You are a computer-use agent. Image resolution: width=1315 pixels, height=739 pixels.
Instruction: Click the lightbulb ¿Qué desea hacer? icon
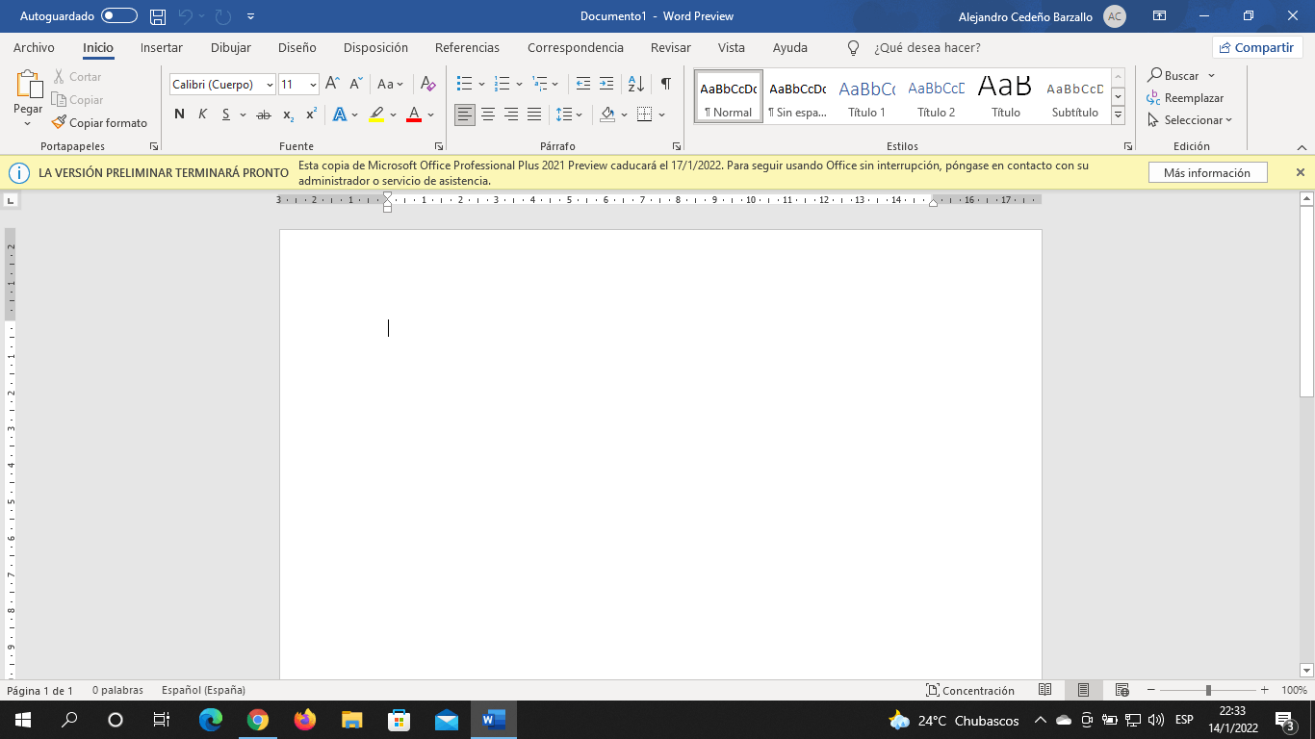[852, 47]
